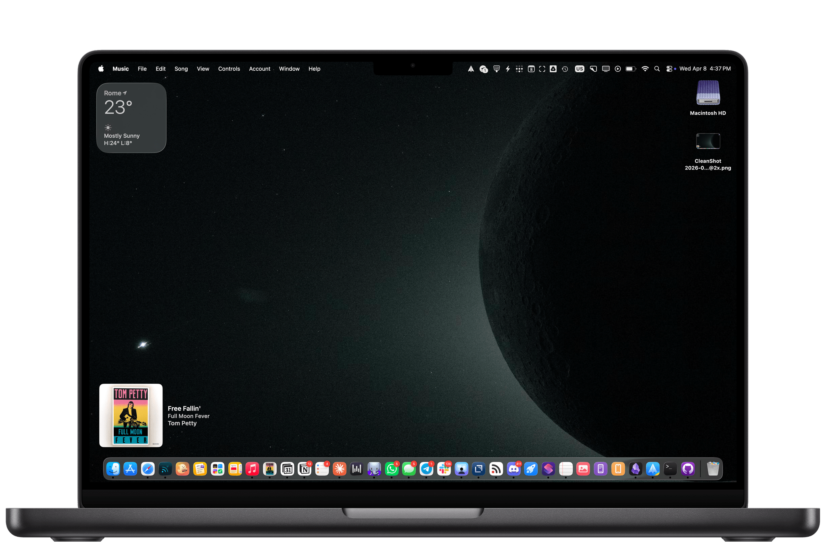Launch Telegram from the dock

point(426,469)
